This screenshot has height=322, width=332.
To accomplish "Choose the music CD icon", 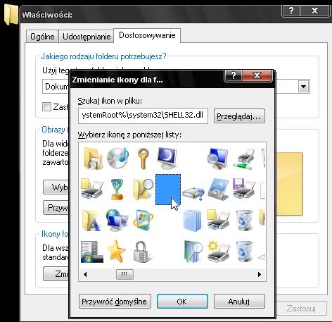I will coord(117,158).
